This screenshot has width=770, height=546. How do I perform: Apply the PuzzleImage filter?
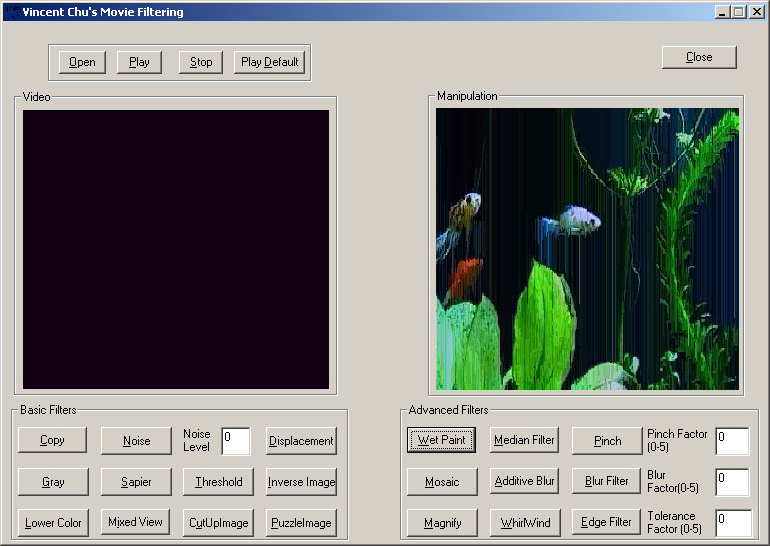[x=301, y=523]
